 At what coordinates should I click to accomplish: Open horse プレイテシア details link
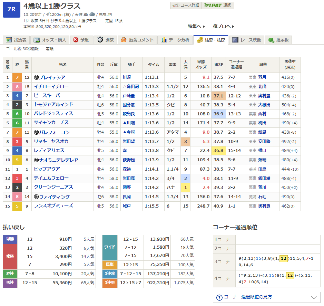(52, 77)
